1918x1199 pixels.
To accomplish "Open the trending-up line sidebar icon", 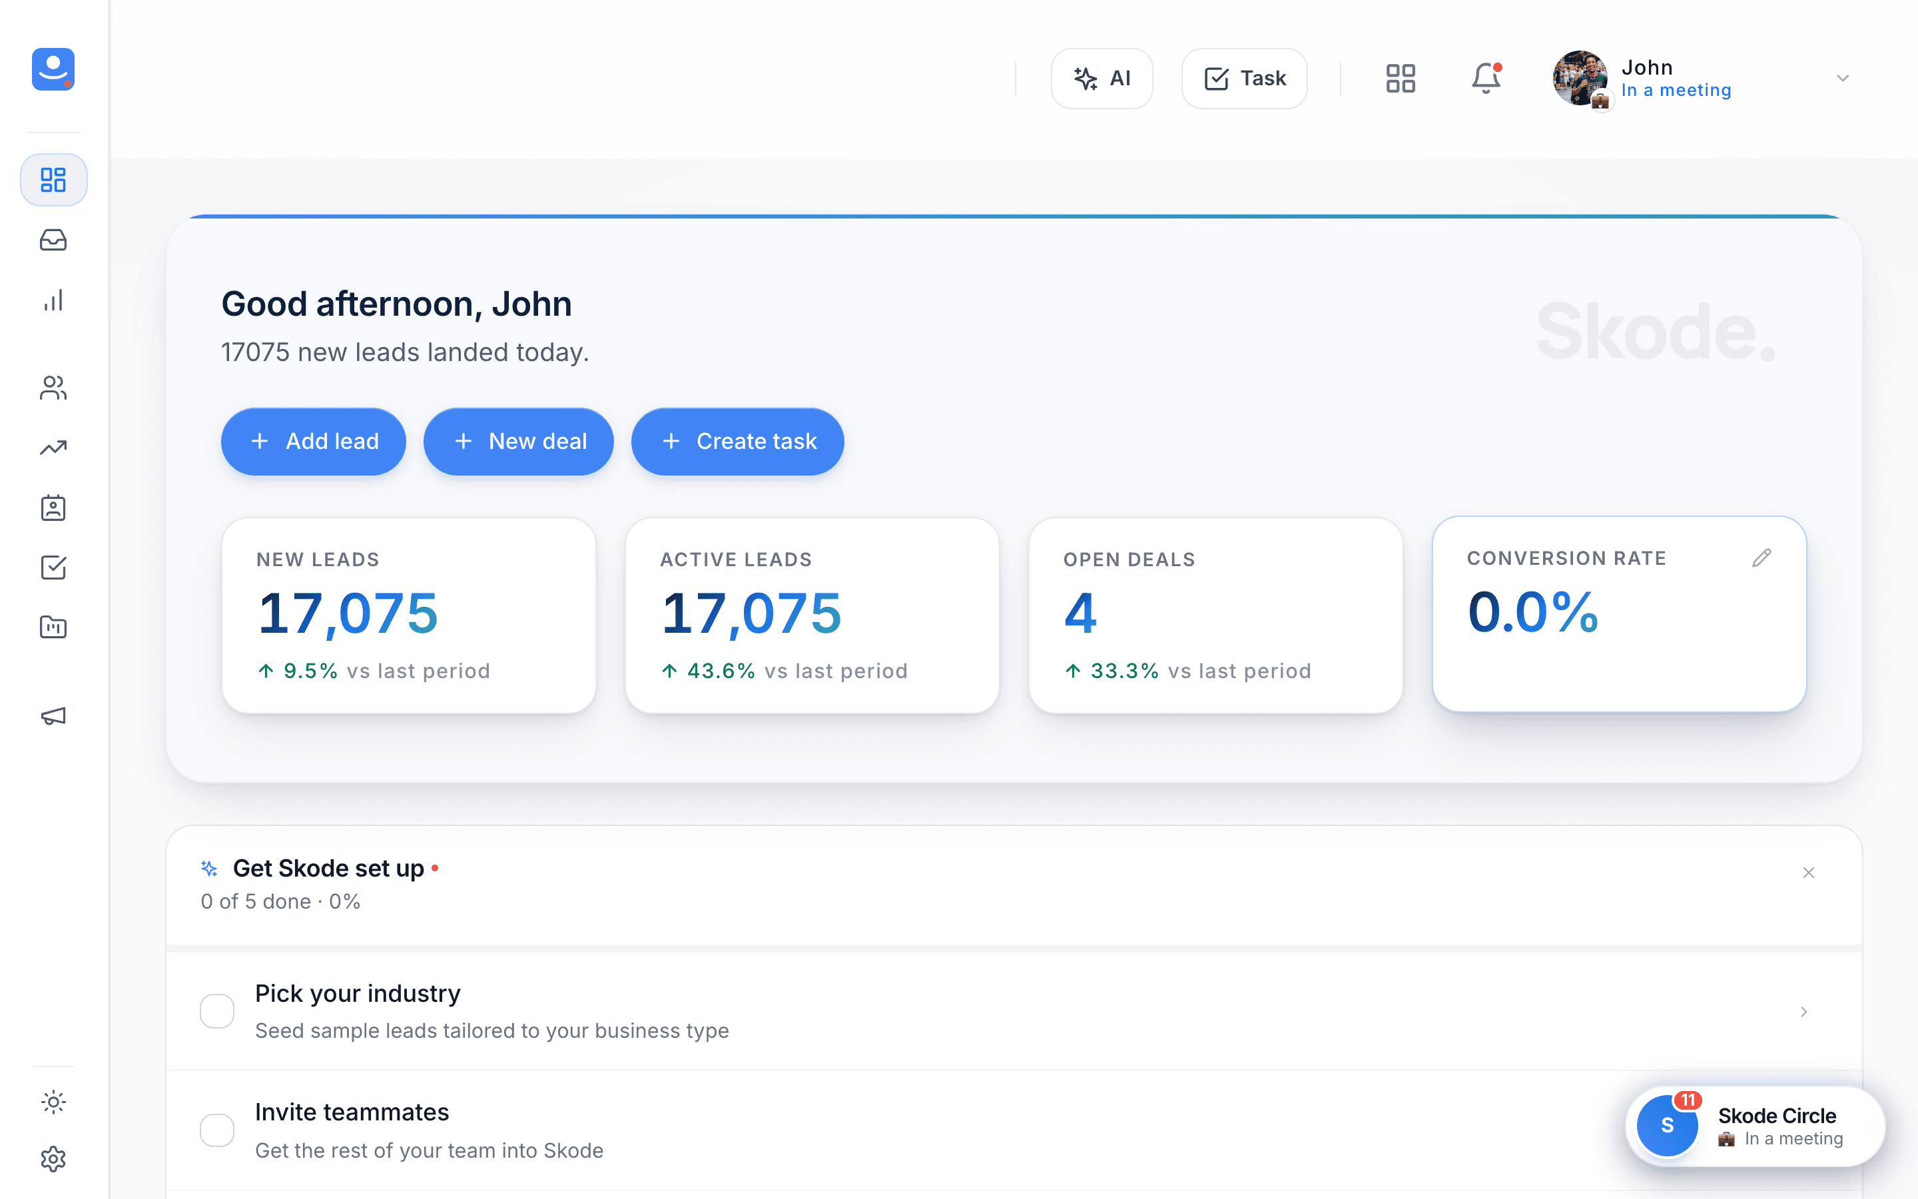I will pyautogui.click(x=53, y=448).
